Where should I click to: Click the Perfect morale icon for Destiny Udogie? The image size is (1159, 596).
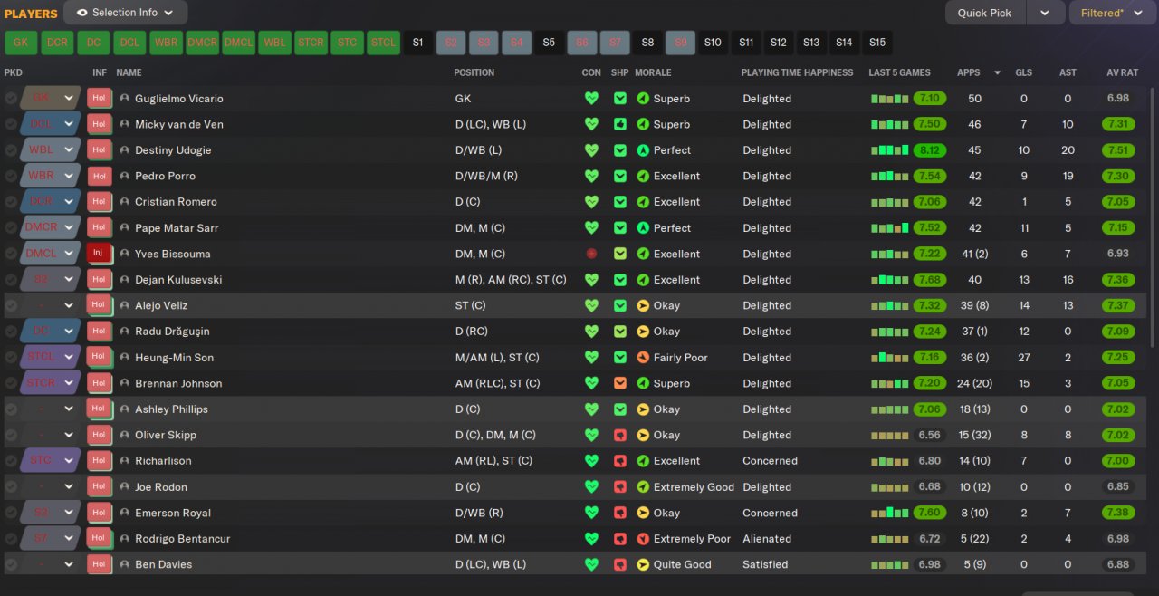(x=643, y=150)
